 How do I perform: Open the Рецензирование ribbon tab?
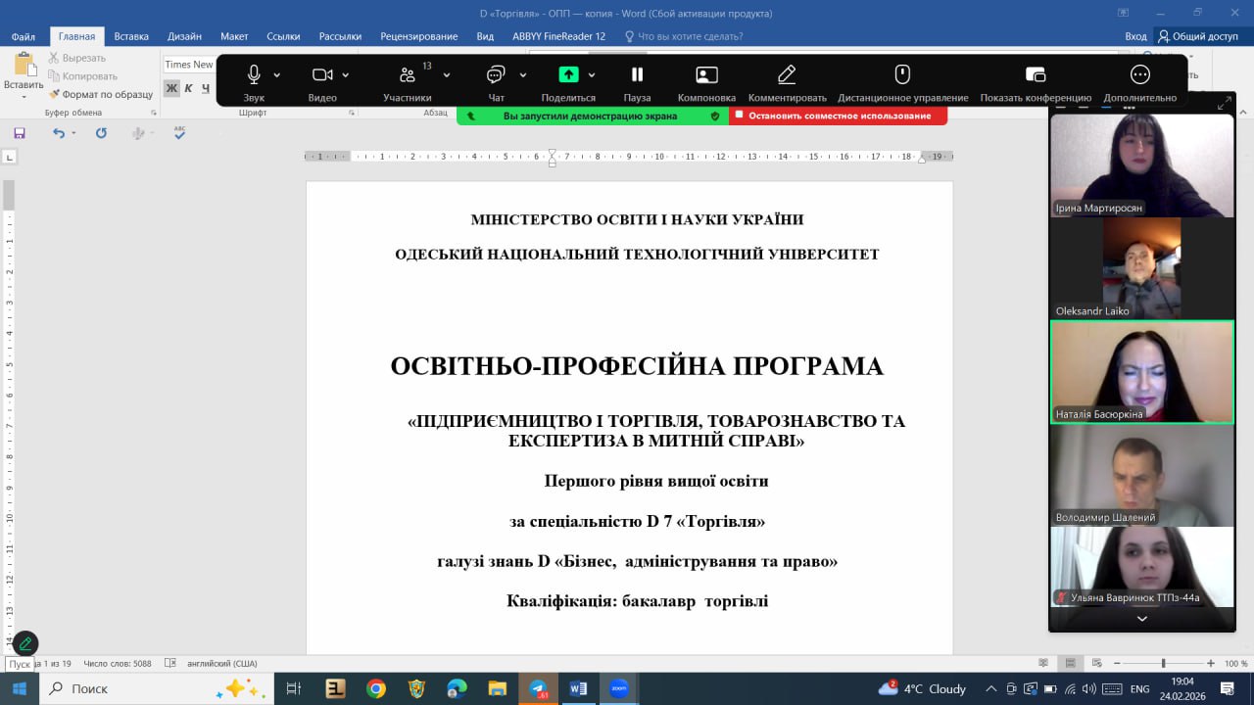[x=418, y=36]
